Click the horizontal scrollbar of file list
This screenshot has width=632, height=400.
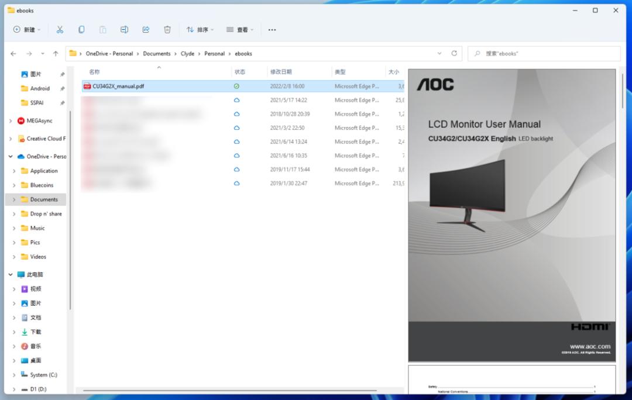click(230, 390)
